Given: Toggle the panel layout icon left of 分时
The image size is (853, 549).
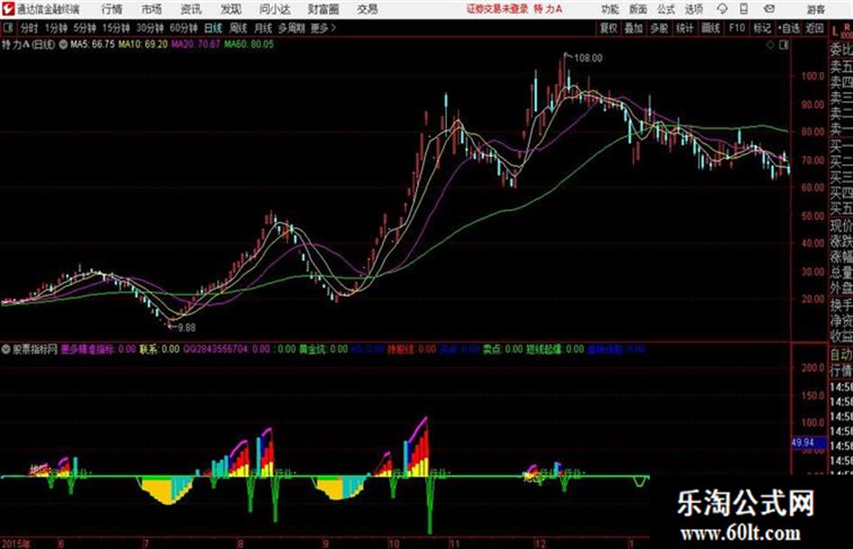Looking at the screenshot, I should tap(8, 28).
